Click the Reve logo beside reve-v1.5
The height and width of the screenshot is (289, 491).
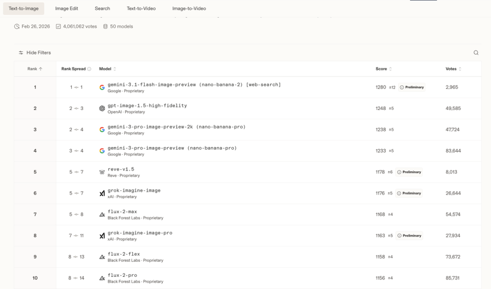pyautogui.click(x=102, y=172)
